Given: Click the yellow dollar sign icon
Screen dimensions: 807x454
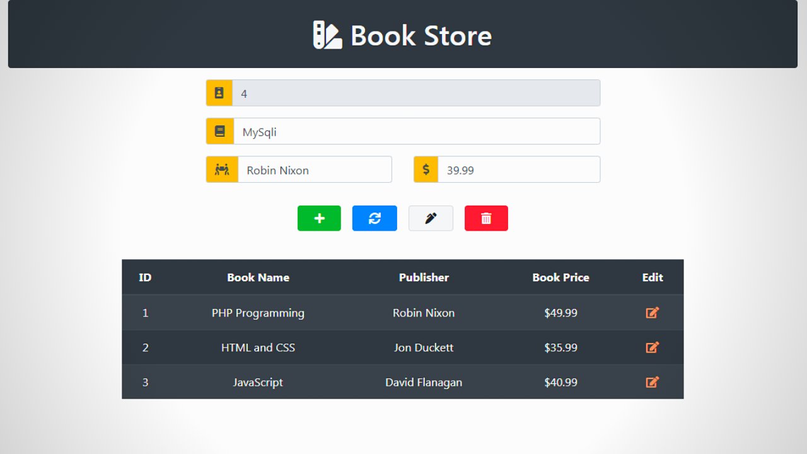Looking at the screenshot, I should tap(426, 170).
